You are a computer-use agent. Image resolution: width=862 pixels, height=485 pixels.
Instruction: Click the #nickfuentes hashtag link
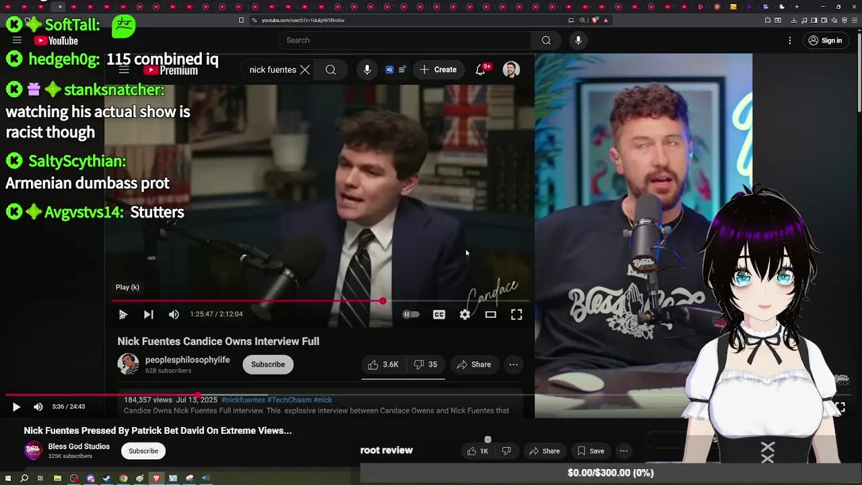[243, 400]
